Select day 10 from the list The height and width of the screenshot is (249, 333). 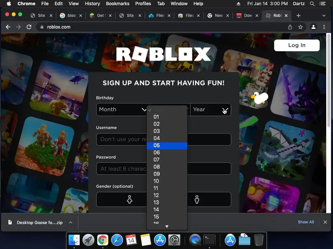point(167,181)
